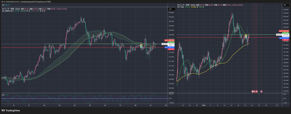Select the MTF-SMA indicator legend
291x114 pixels.
(x=181, y=7)
